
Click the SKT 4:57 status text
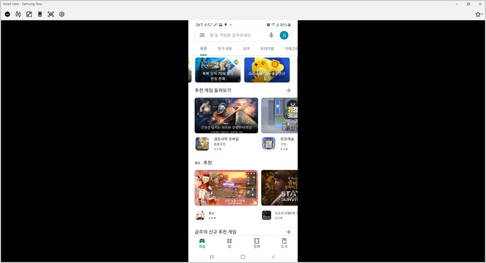click(204, 25)
